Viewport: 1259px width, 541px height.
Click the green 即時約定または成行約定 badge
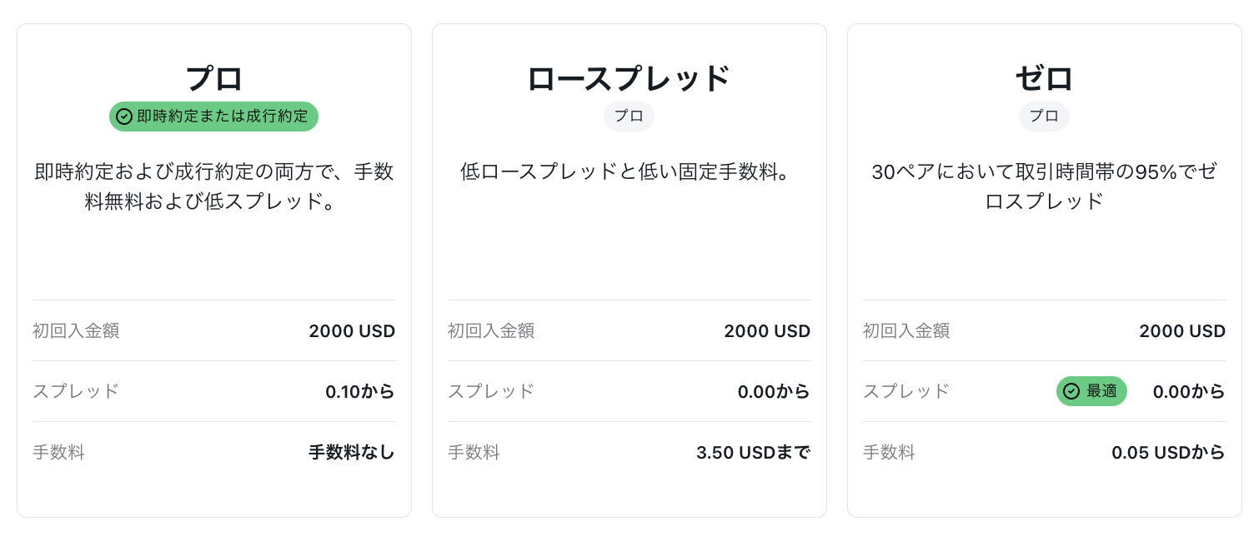[x=213, y=117]
